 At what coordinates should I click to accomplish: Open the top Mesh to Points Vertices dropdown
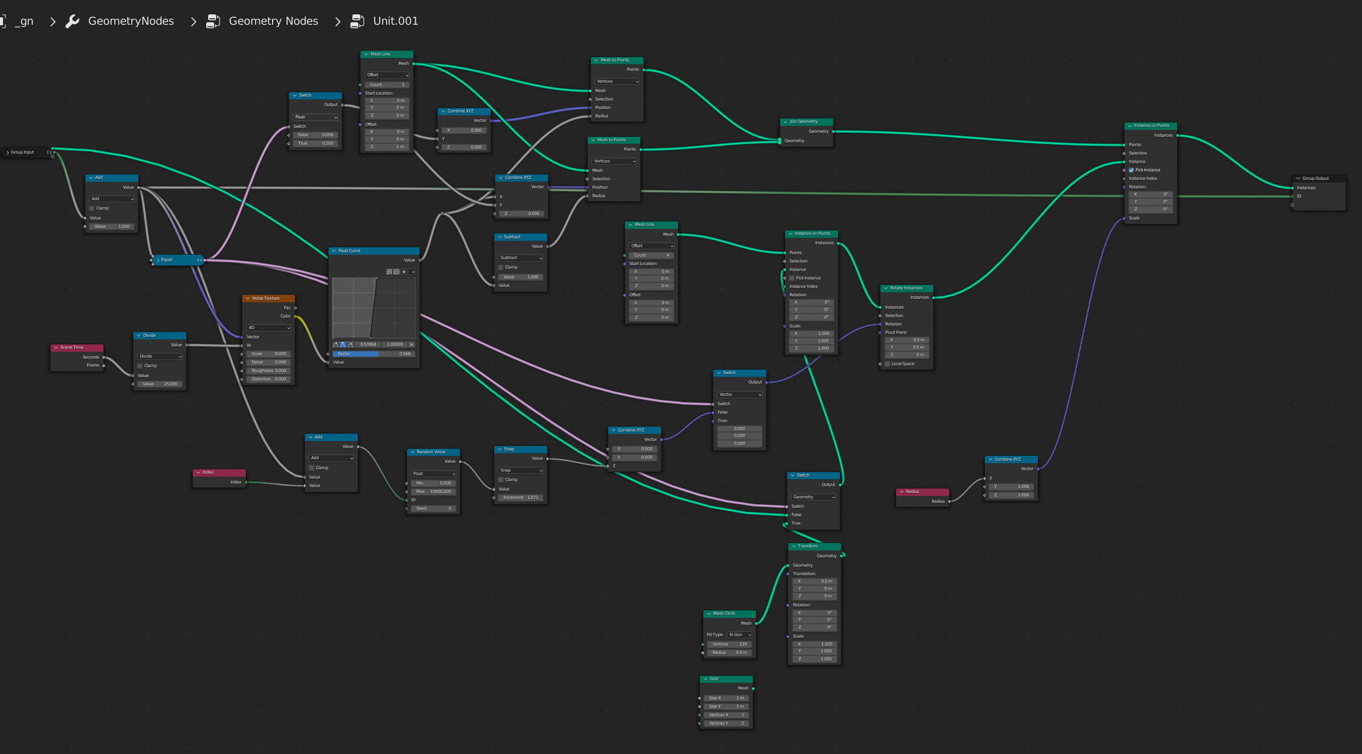click(617, 81)
